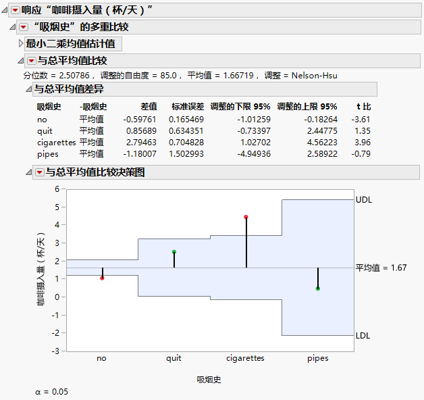Click the cigarettes x-axis label

(x=245, y=358)
